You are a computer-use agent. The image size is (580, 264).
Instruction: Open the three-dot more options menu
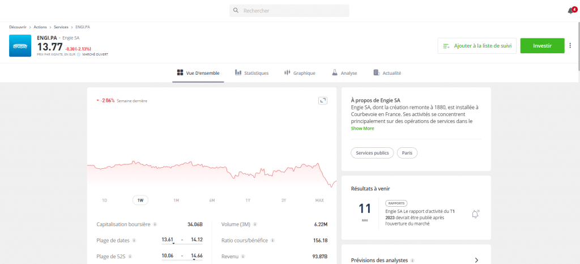(x=570, y=46)
